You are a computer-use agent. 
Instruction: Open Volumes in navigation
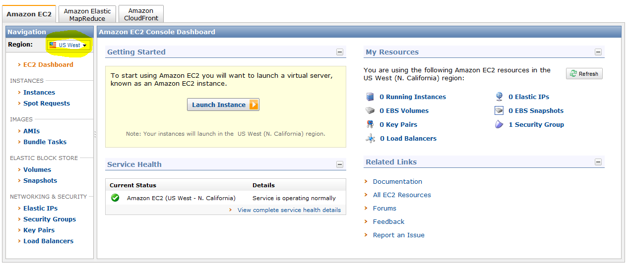click(37, 170)
